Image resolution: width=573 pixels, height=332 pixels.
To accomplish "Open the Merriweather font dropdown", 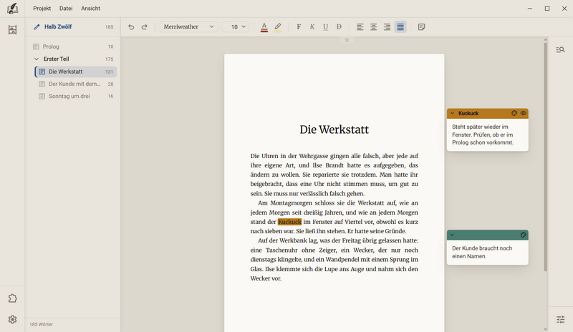I will tap(188, 26).
